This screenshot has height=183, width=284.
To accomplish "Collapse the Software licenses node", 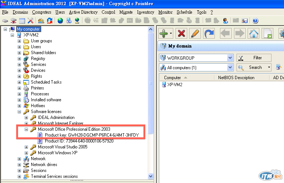I will (x=19, y=112).
